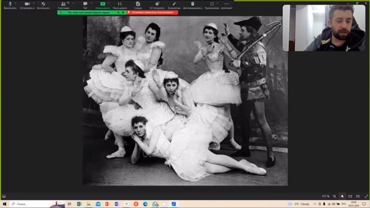
Task: Open Microsoft Edge from the taskbar
Action: 145,204
